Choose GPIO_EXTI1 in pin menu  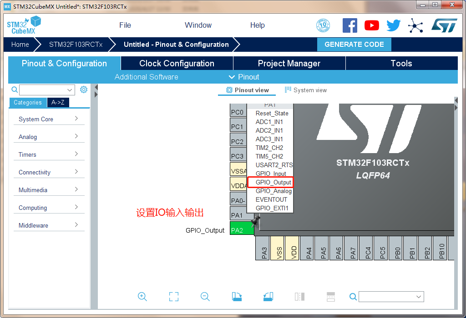(x=270, y=208)
